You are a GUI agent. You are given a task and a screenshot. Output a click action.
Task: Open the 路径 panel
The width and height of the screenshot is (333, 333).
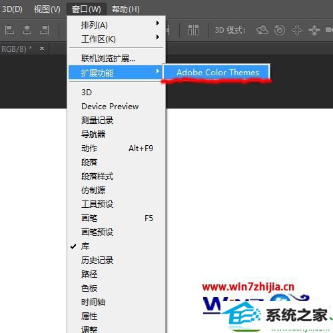[116, 274]
